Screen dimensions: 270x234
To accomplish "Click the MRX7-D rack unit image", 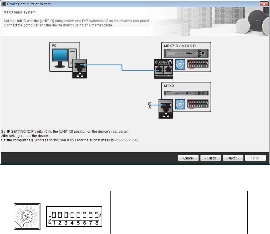I will pos(186,53).
